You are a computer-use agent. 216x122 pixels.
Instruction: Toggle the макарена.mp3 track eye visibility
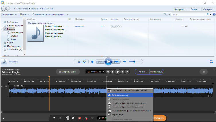(6, 87)
